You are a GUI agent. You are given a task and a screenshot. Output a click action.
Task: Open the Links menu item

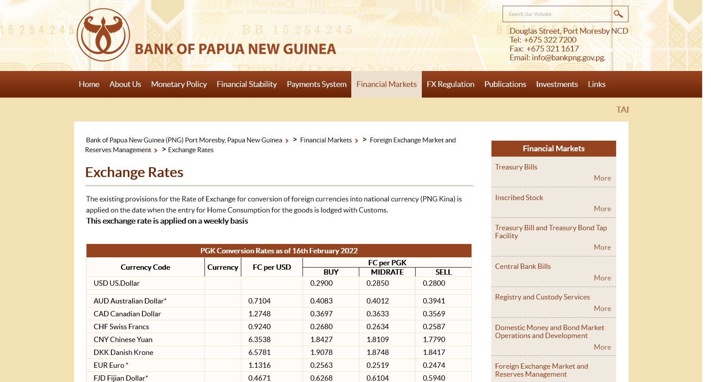tap(597, 84)
